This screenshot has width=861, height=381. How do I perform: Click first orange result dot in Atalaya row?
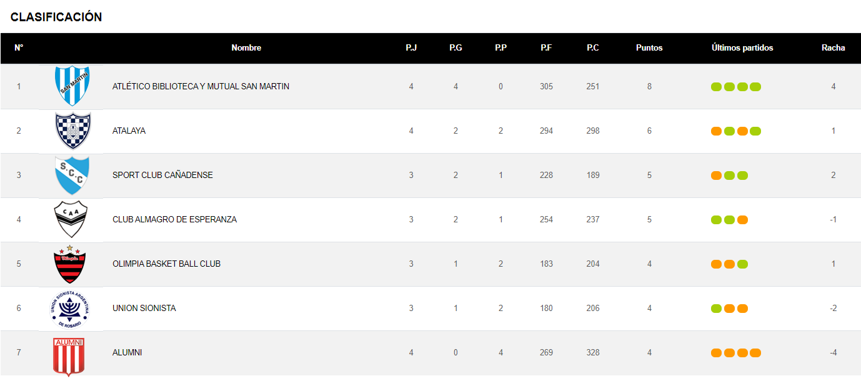point(716,131)
